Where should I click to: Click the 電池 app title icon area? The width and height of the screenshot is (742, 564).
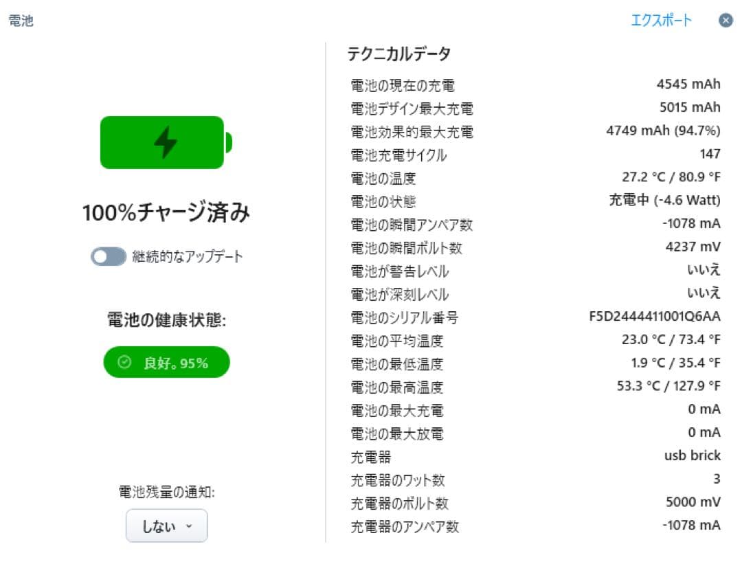pyautogui.click(x=20, y=21)
